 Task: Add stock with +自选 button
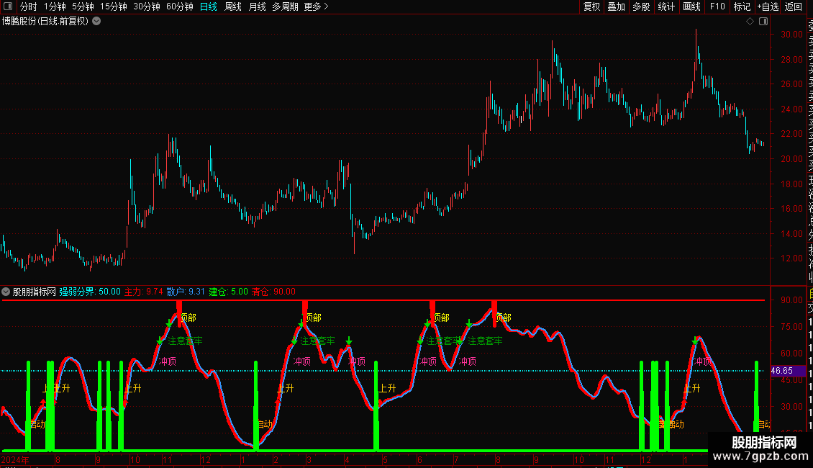[768, 6]
